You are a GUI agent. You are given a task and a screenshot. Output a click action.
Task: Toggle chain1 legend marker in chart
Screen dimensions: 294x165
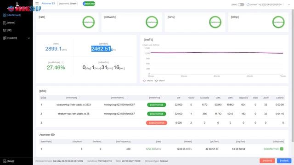tap(156, 81)
